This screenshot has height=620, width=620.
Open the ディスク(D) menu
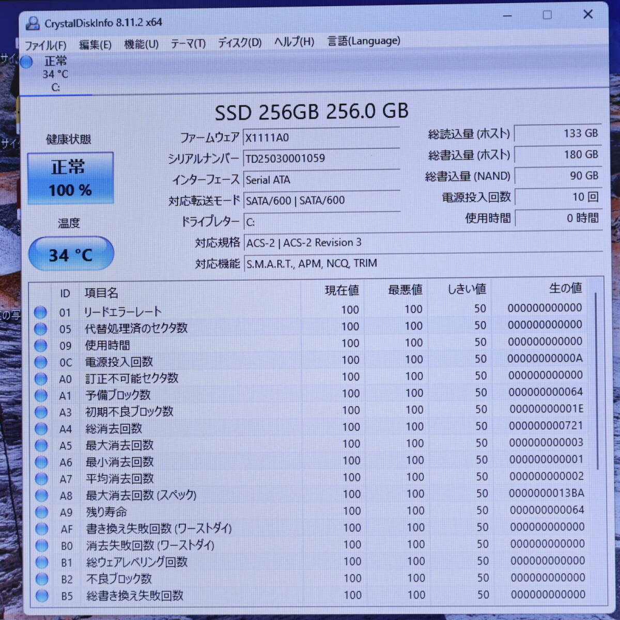pos(239,42)
